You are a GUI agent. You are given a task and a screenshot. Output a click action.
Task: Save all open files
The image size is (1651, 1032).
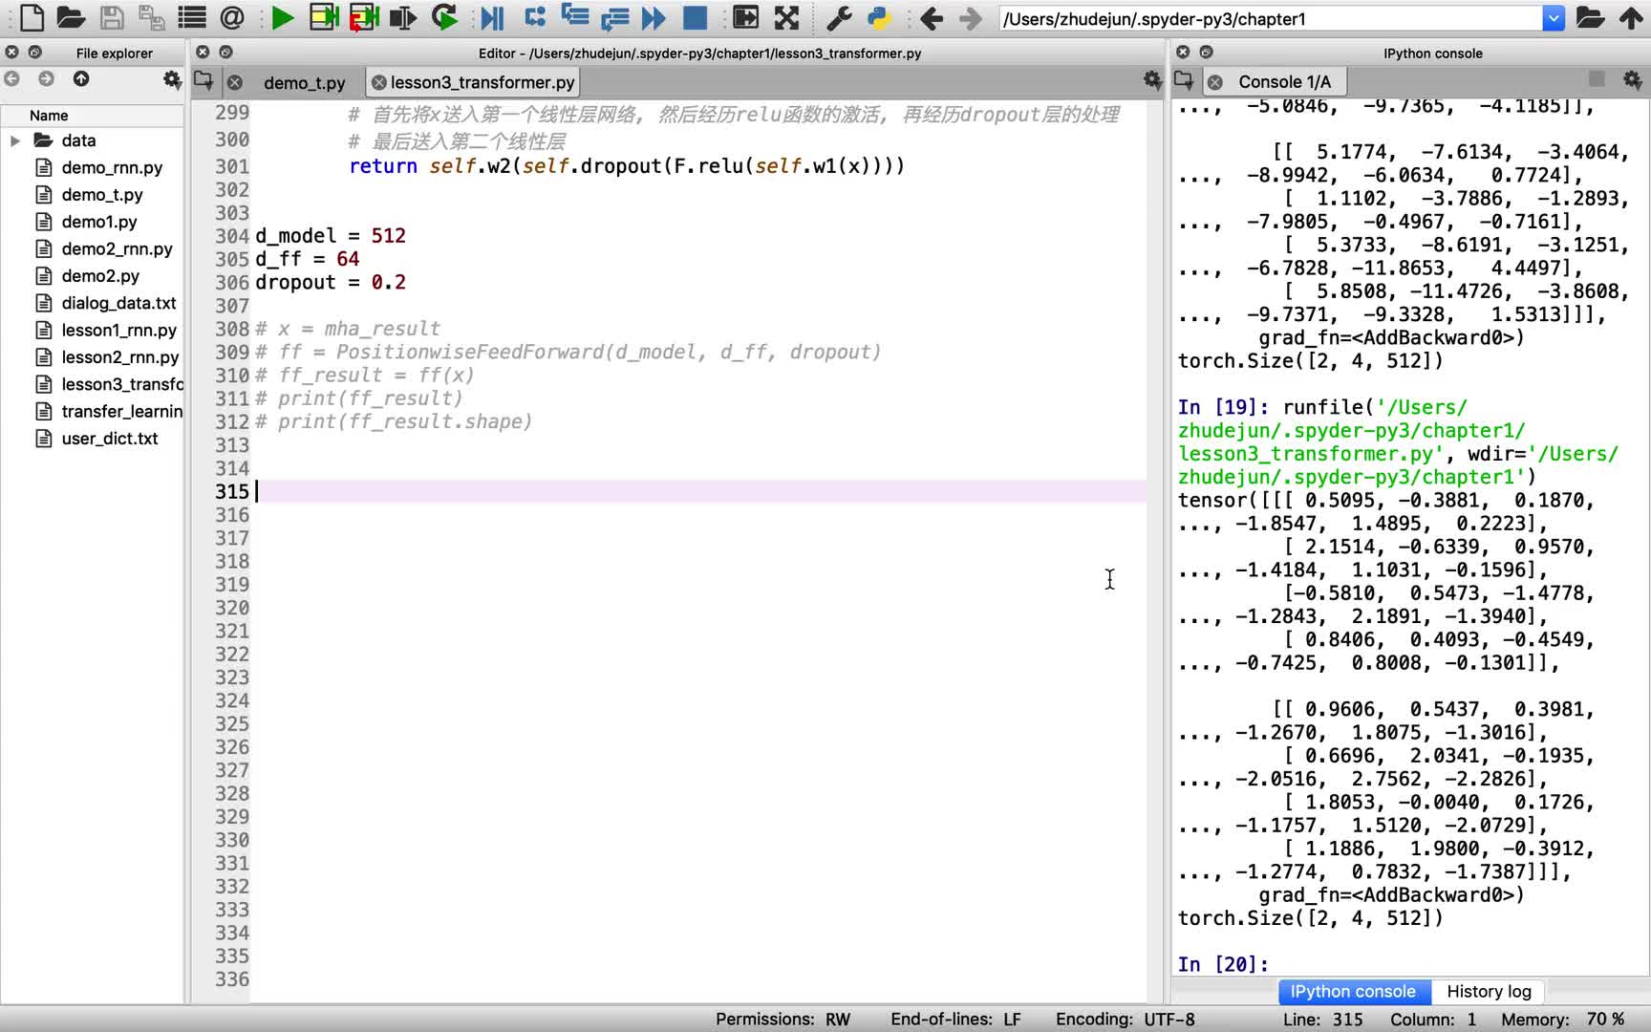coord(151,17)
